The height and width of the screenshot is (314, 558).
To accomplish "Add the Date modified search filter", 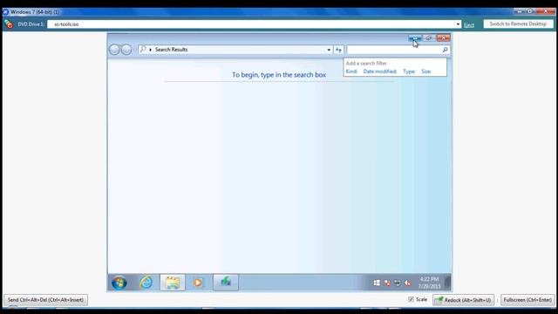I will pos(380,72).
